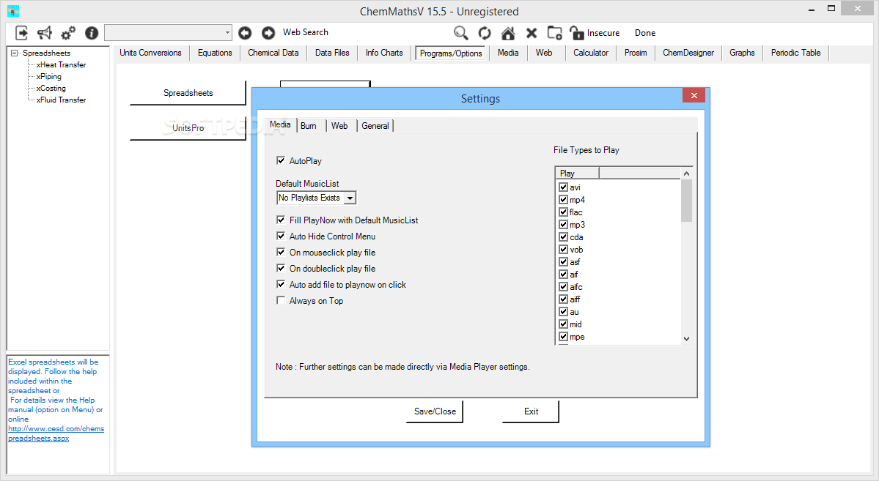Open the Periodic Table tab
This screenshot has width=879, height=481.
tap(795, 53)
